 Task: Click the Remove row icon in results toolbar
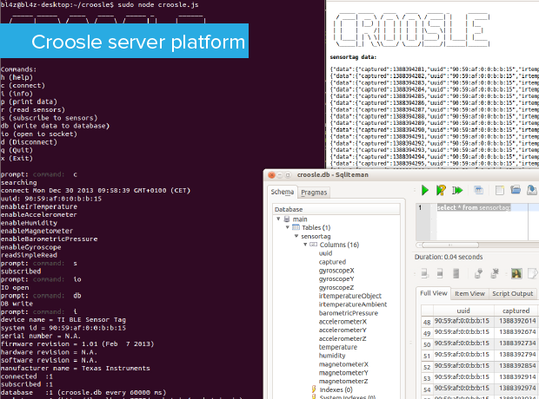tap(456, 273)
